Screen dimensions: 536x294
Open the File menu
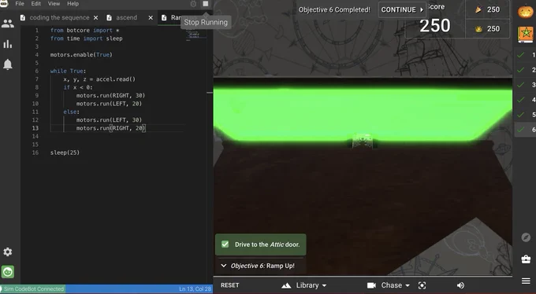tap(20, 4)
